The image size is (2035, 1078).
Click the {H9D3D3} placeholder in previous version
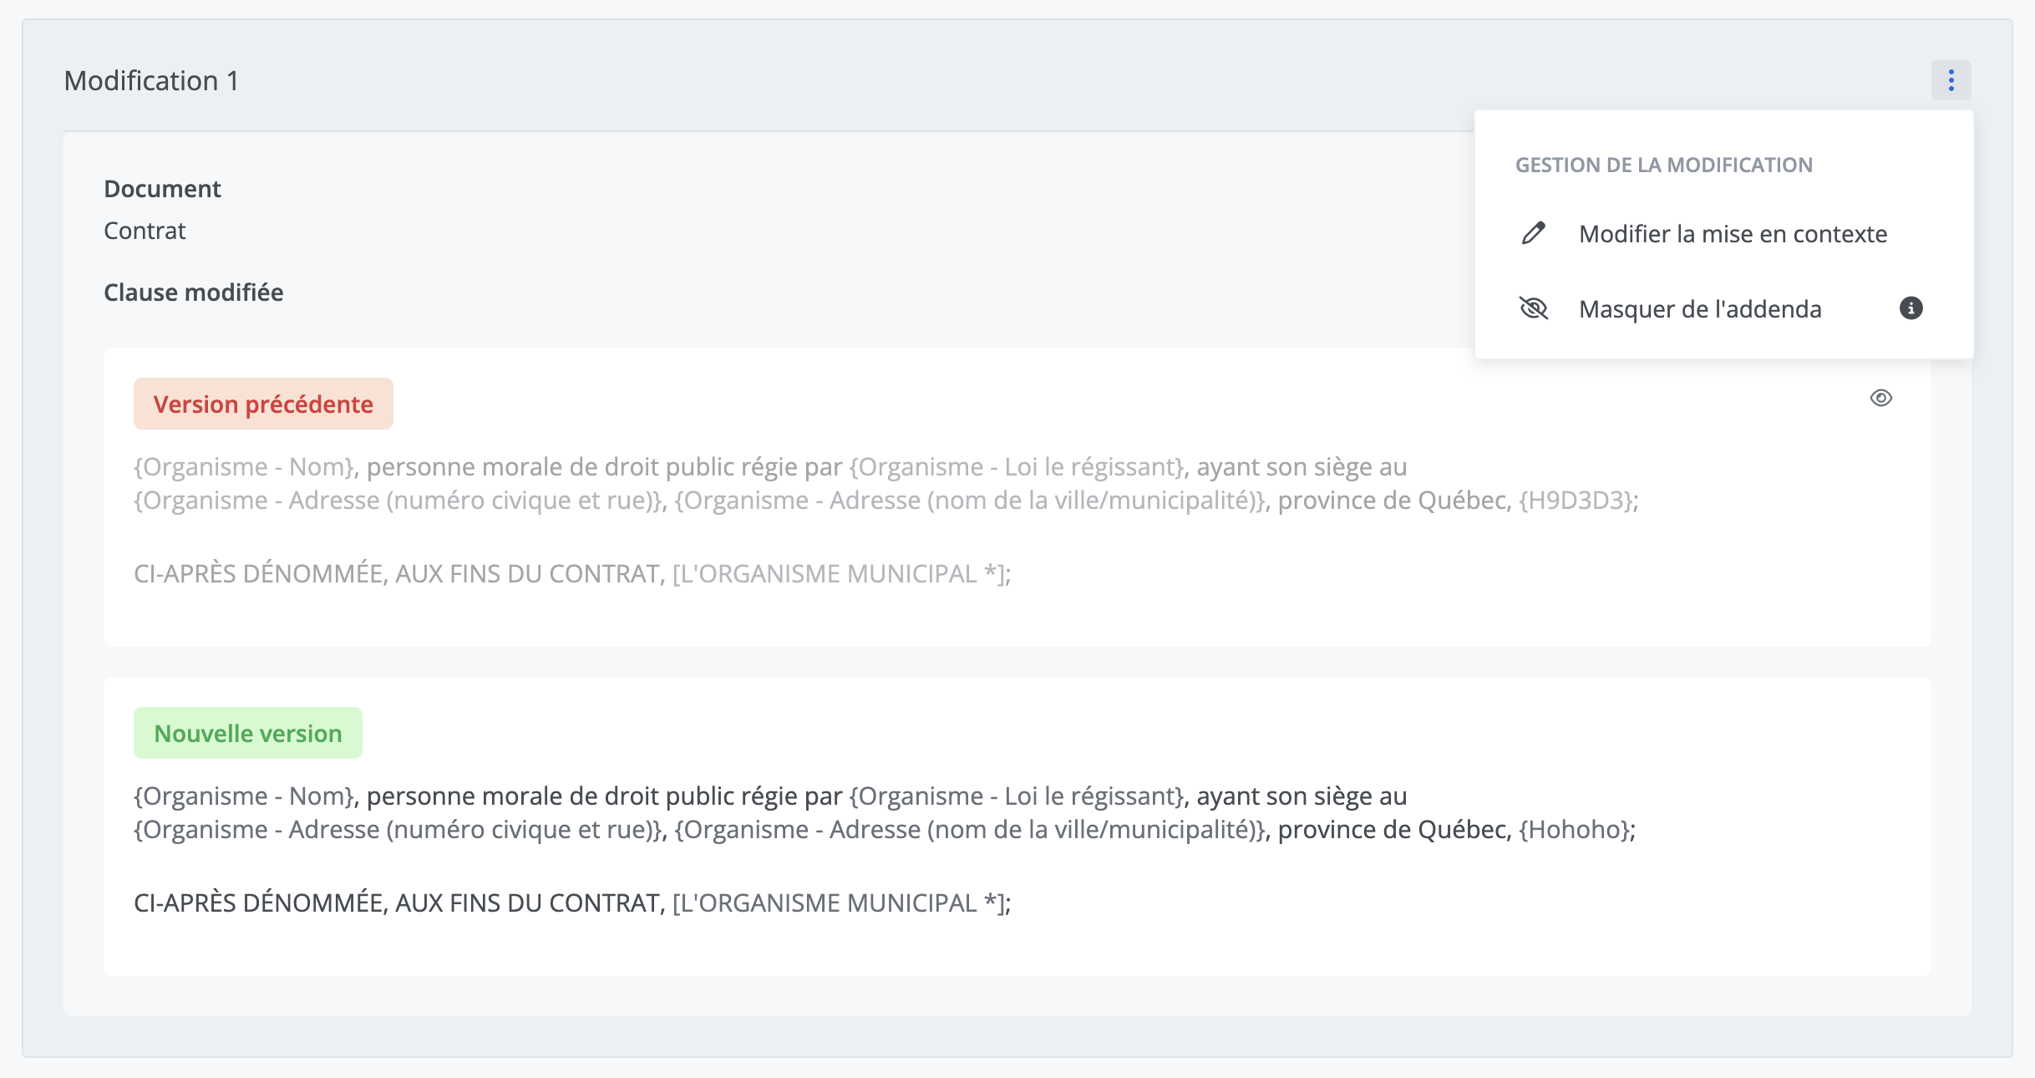coord(1575,501)
